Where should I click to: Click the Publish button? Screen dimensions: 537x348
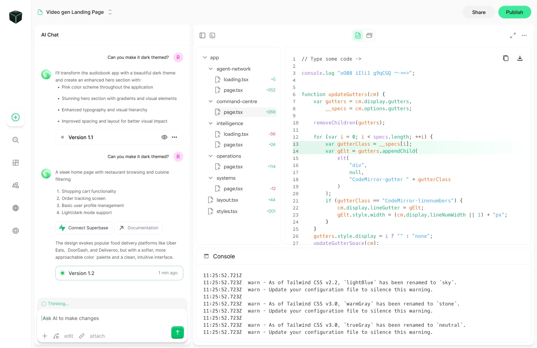point(515,12)
